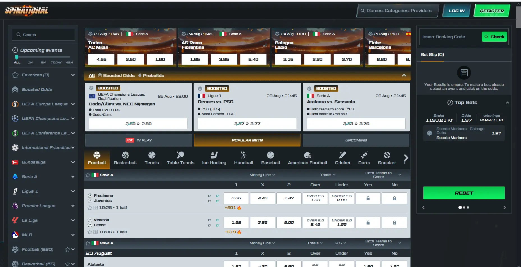Image resolution: width=521 pixels, height=267 pixels.
Task: Open the first Both Teams to Score dropdown
Action: tap(383, 175)
